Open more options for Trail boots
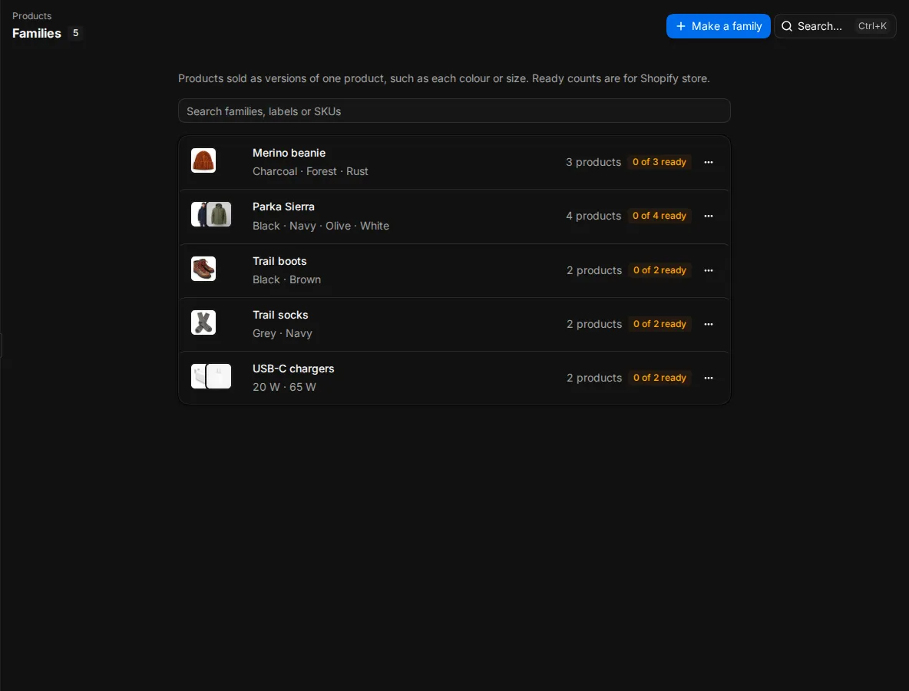Image resolution: width=909 pixels, height=691 pixels. point(708,271)
